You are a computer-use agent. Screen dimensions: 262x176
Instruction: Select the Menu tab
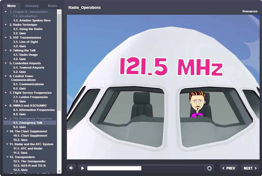(11, 6)
